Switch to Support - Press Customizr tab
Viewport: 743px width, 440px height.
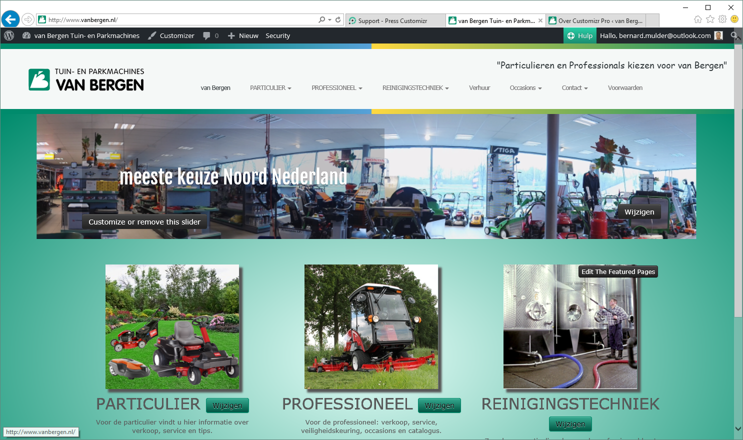pos(392,20)
